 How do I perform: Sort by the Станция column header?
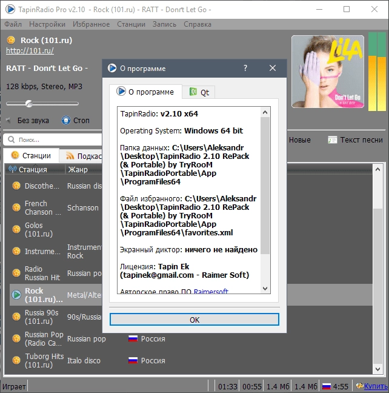(x=35, y=169)
